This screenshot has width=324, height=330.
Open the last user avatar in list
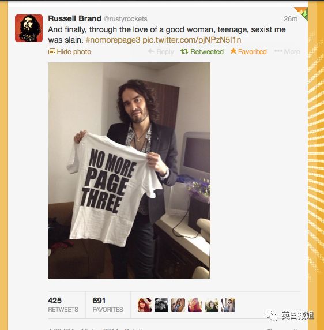(228, 305)
